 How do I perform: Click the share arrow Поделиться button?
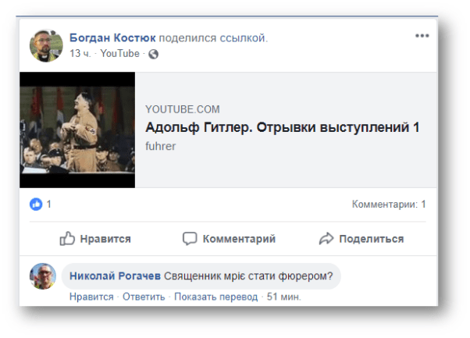click(361, 239)
